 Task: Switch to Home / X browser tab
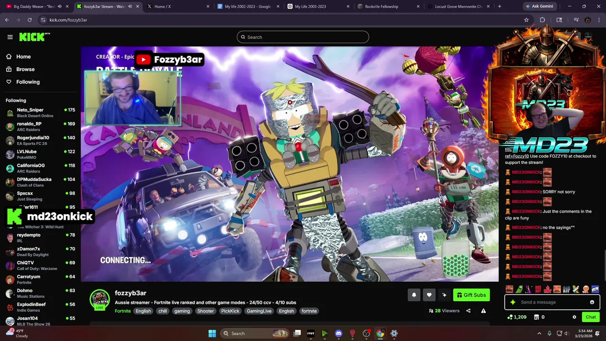(x=178, y=6)
